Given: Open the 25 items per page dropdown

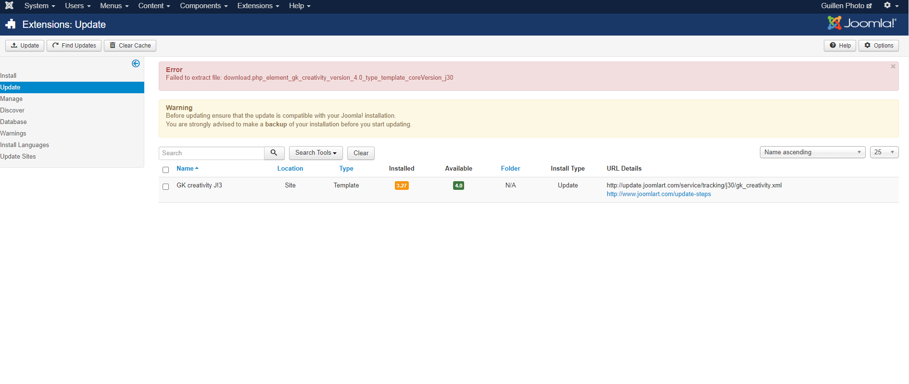Looking at the screenshot, I should tap(884, 152).
